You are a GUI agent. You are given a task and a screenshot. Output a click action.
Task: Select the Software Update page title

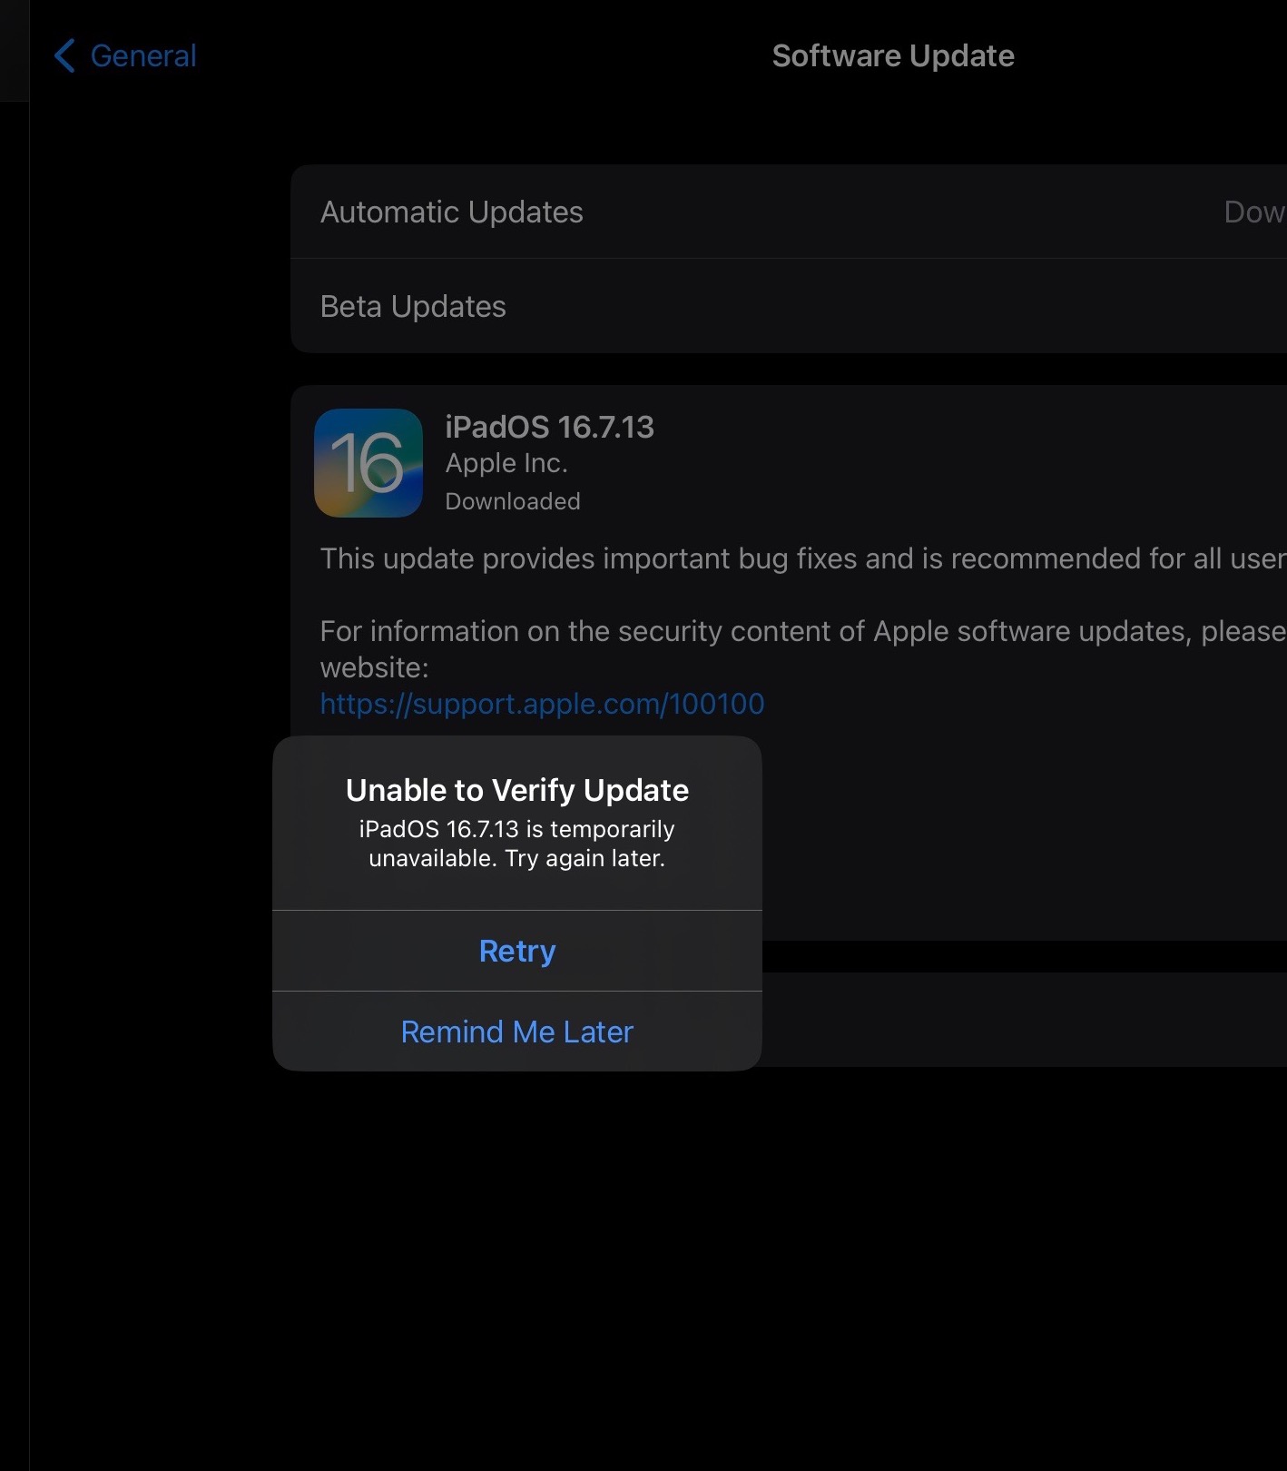coord(893,55)
